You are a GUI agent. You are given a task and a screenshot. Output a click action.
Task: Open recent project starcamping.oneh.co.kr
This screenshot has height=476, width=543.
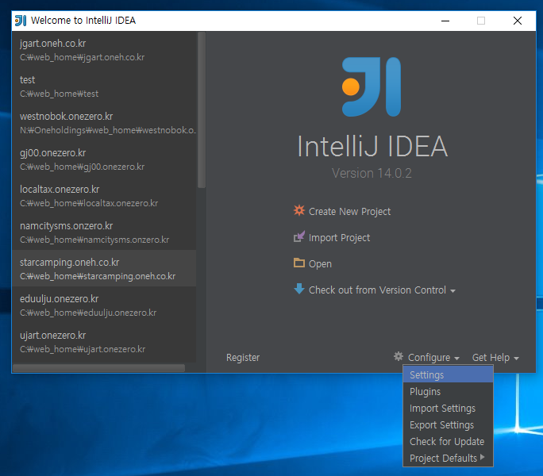pos(104,268)
